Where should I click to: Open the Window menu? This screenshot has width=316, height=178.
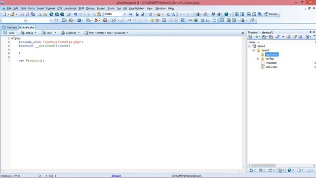(x=160, y=8)
